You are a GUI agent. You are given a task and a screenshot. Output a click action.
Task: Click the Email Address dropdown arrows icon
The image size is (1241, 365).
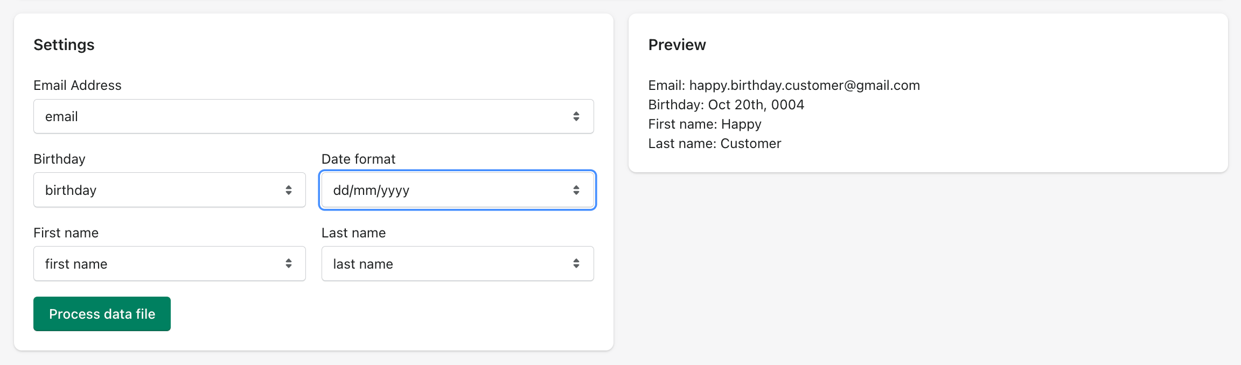(576, 116)
